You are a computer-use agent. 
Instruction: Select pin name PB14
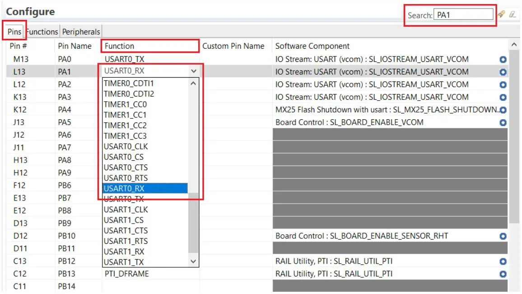pos(66,286)
